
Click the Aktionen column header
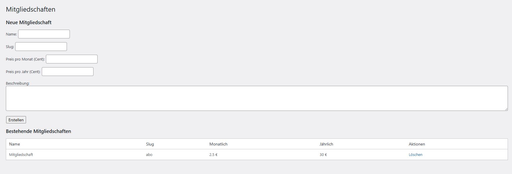click(417, 144)
